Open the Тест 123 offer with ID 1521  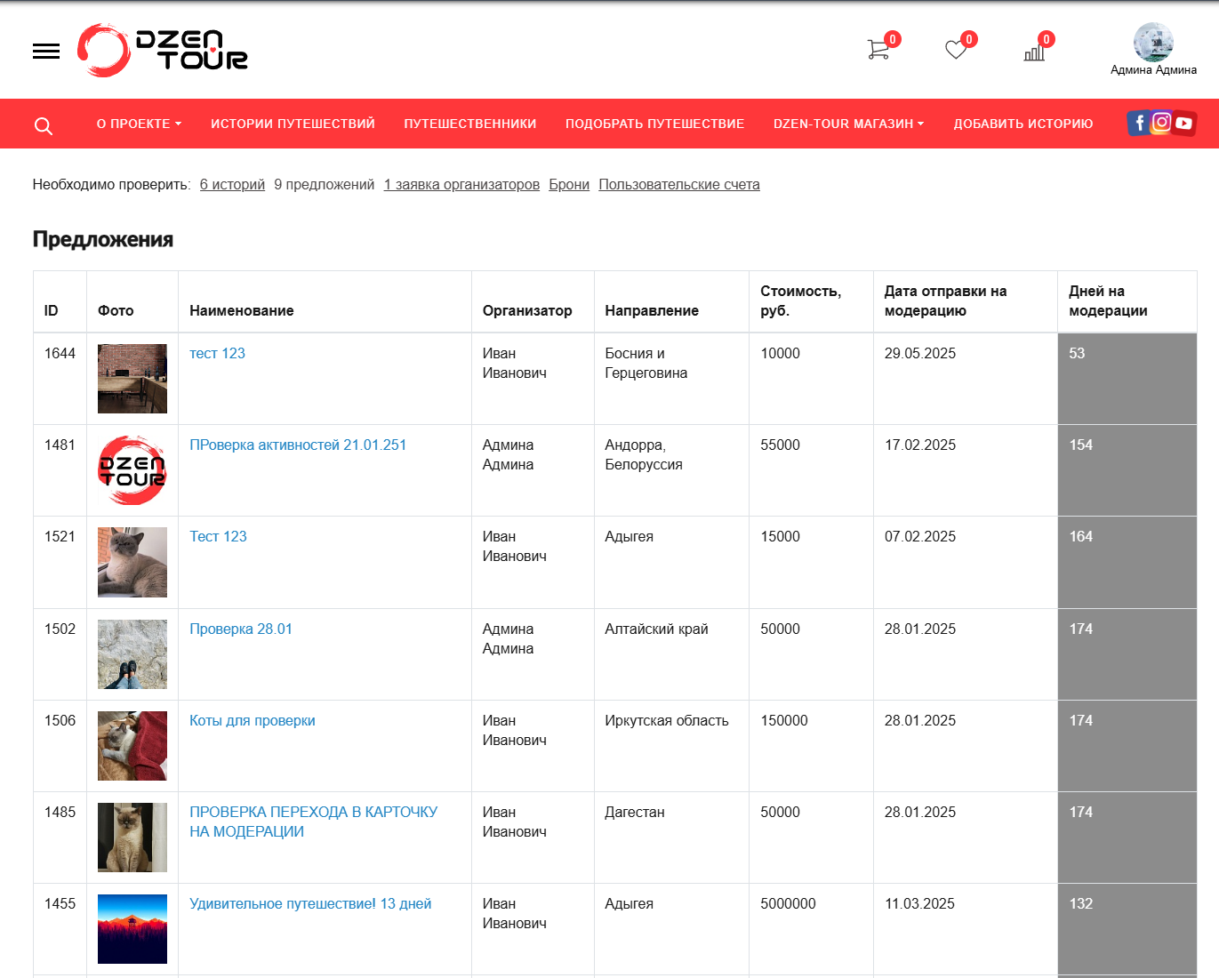(x=218, y=536)
